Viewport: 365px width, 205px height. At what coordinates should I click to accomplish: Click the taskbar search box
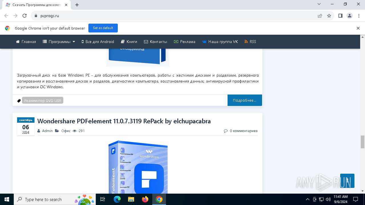click(x=54, y=199)
